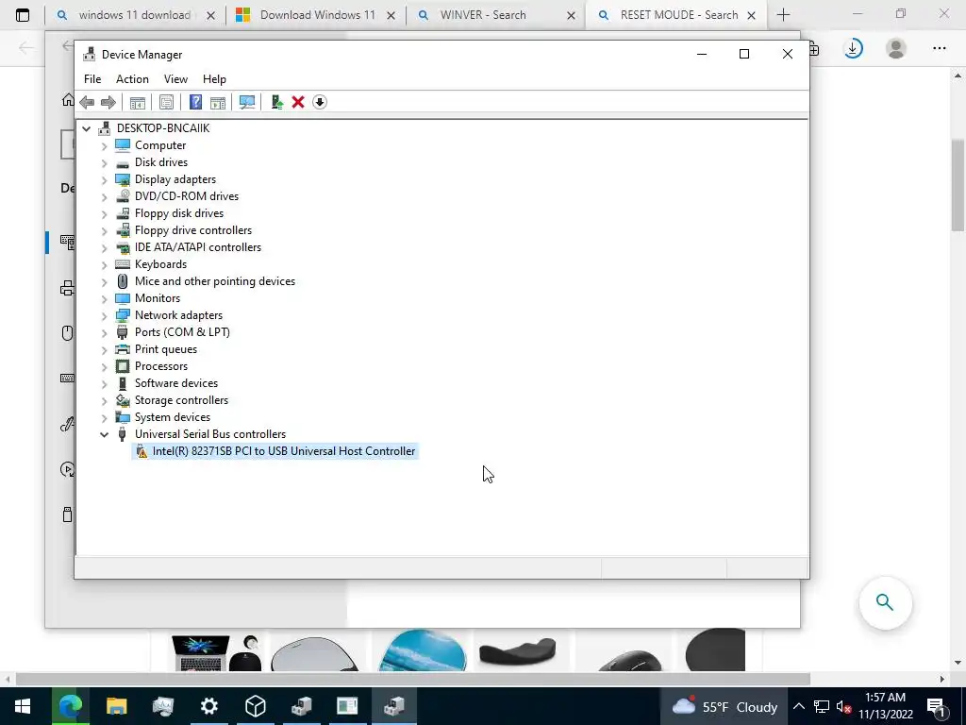Select the Monitors entry
The width and height of the screenshot is (966, 725).
(x=158, y=298)
